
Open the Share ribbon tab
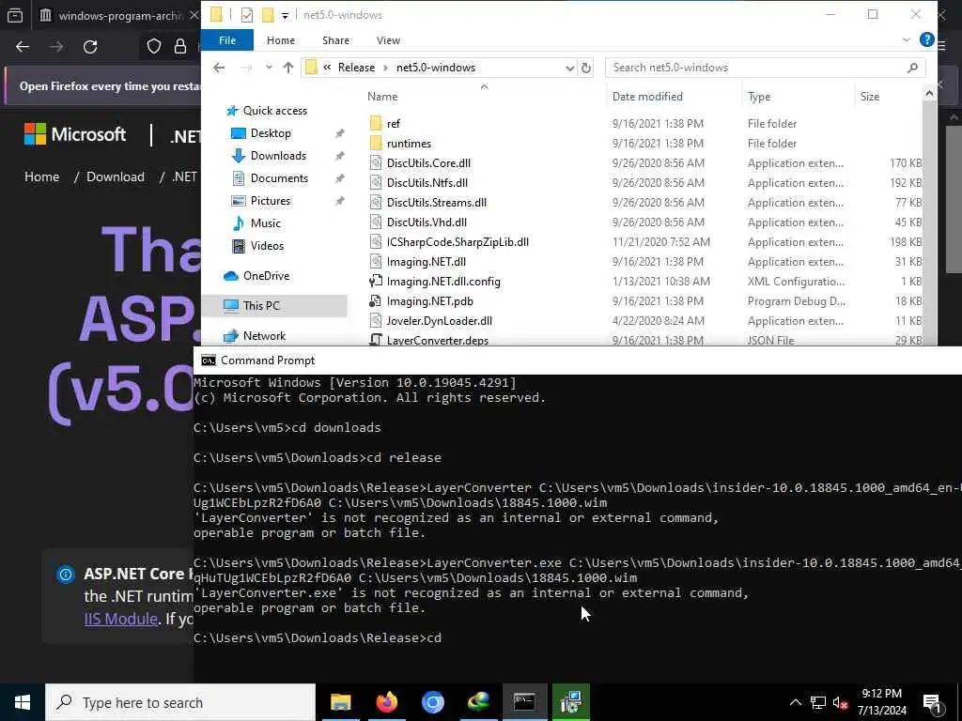click(x=335, y=40)
